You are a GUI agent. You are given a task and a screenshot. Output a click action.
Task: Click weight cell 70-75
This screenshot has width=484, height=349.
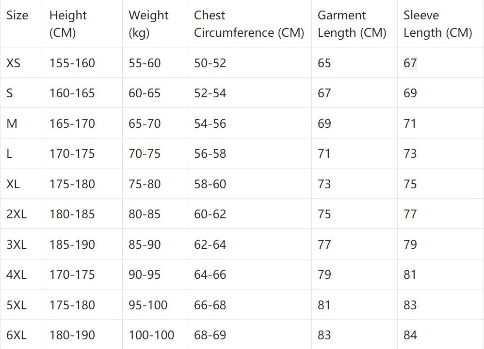click(145, 153)
